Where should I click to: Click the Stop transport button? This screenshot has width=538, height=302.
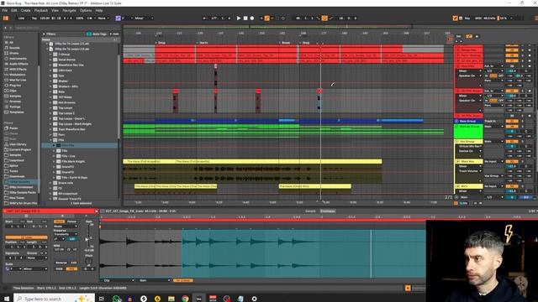(245, 18)
